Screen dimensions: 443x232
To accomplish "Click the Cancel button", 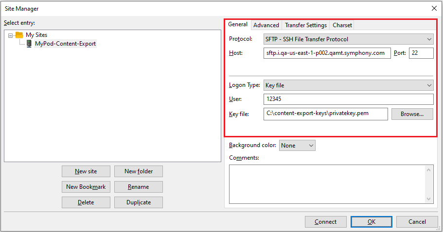I will [417, 222].
